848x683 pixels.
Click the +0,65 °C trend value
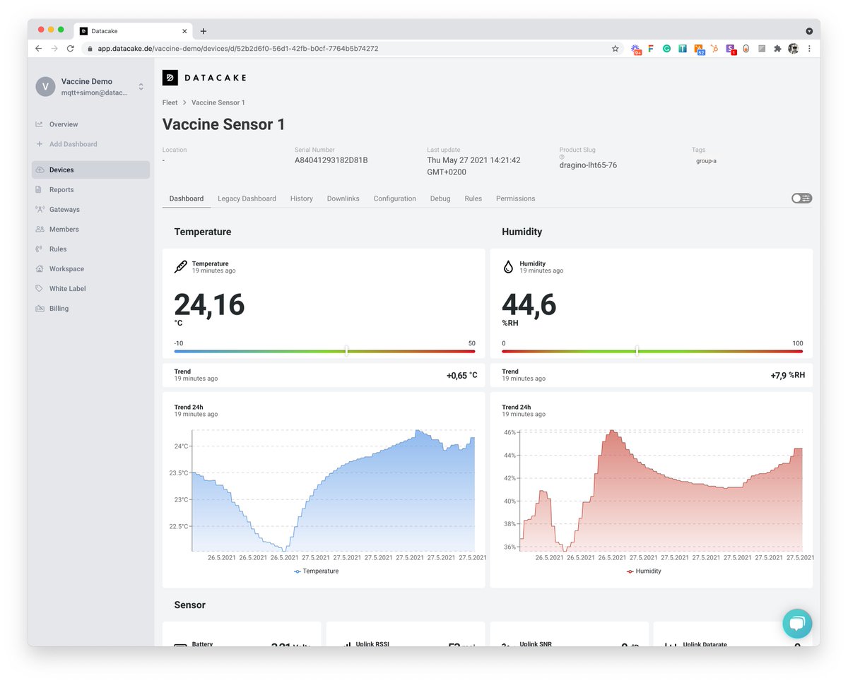click(462, 376)
